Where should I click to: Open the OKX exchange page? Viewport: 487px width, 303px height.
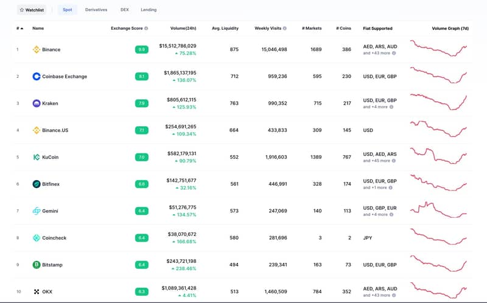pyautogui.click(x=47, y=291)
